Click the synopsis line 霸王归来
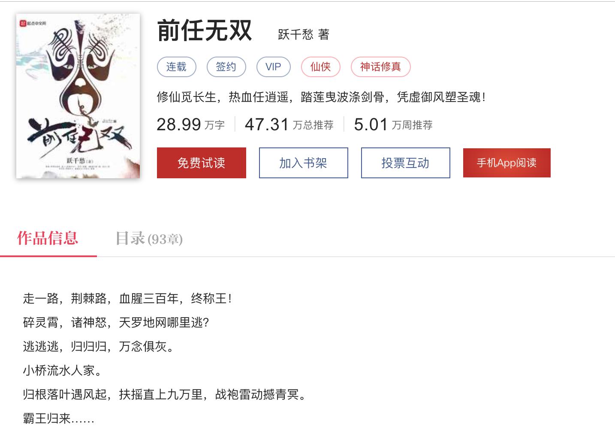Screen dimensions: 615x432 [58, 418]
